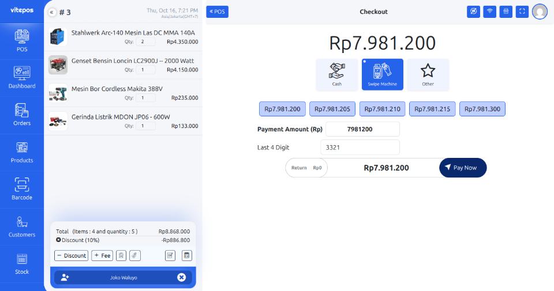
Task: Click discount amount -Rp886.800
Action: [175, 240]
